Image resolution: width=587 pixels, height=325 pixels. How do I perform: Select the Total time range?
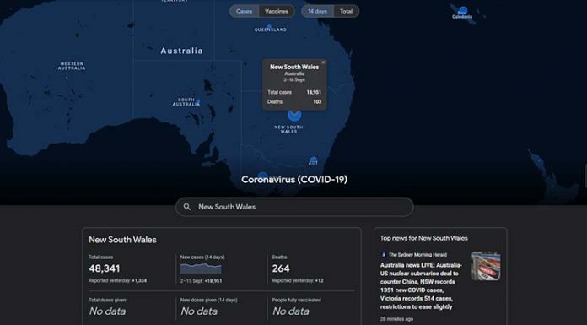tap(346, 11)
